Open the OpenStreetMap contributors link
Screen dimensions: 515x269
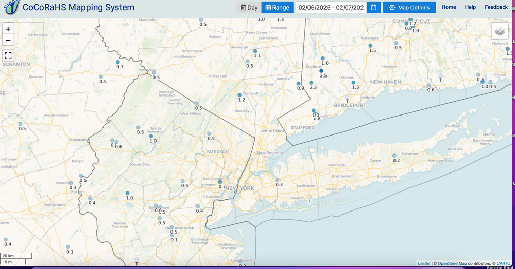pos(452,263)
